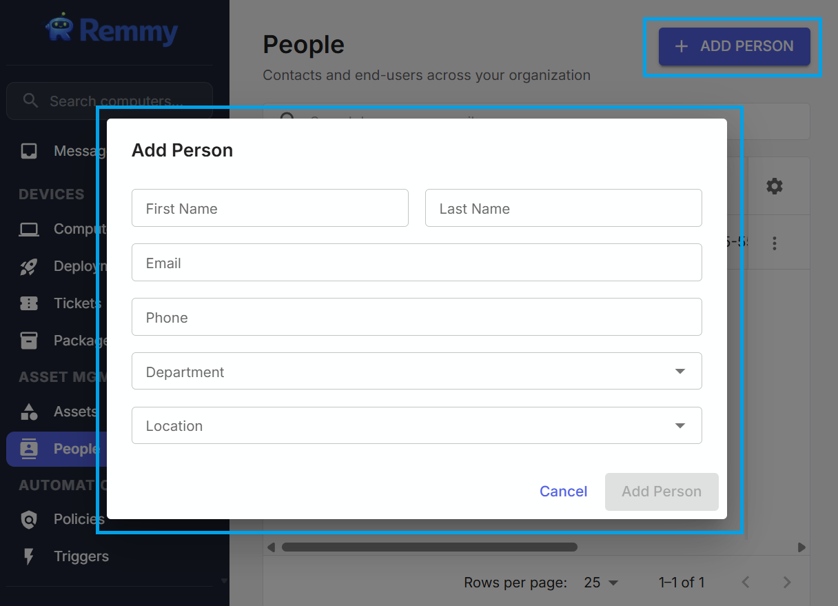Viewport: 838px width, 606px height.
Task: Click Cancel in the Add Person dialog
Action: click(563, 492)
